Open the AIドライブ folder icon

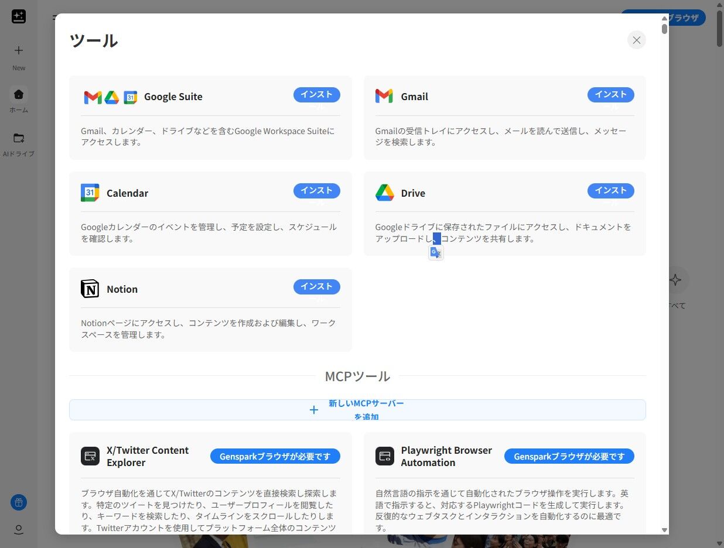(19, 138)
